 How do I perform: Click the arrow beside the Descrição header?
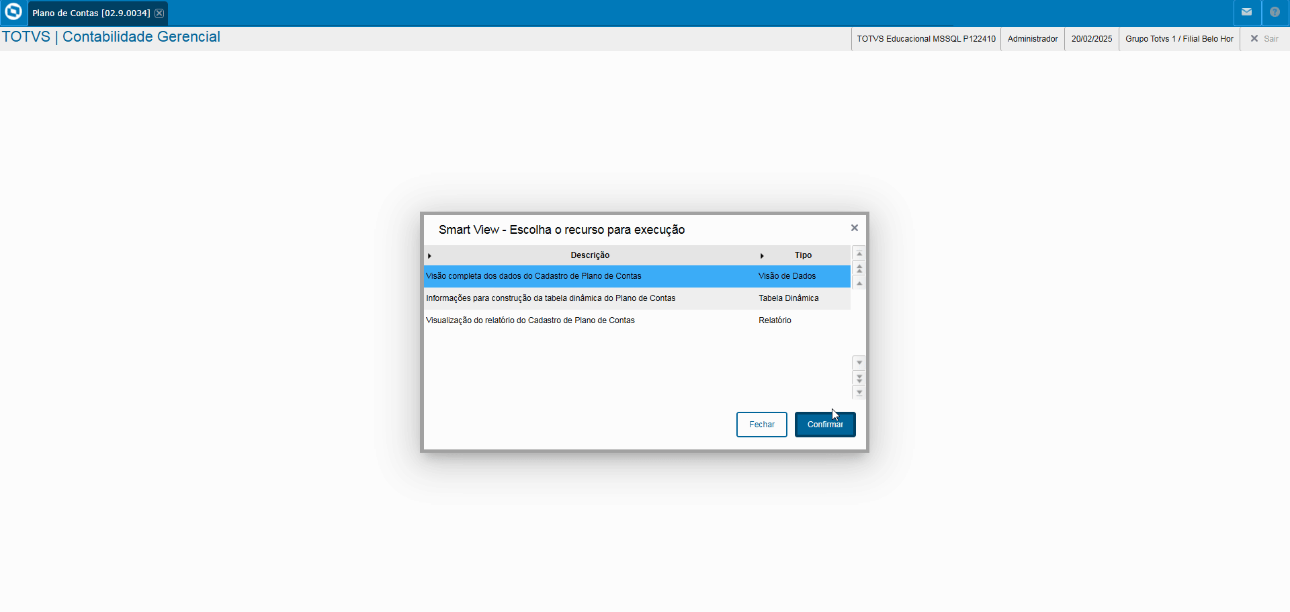pyautogui.click(x=429, y=256)
